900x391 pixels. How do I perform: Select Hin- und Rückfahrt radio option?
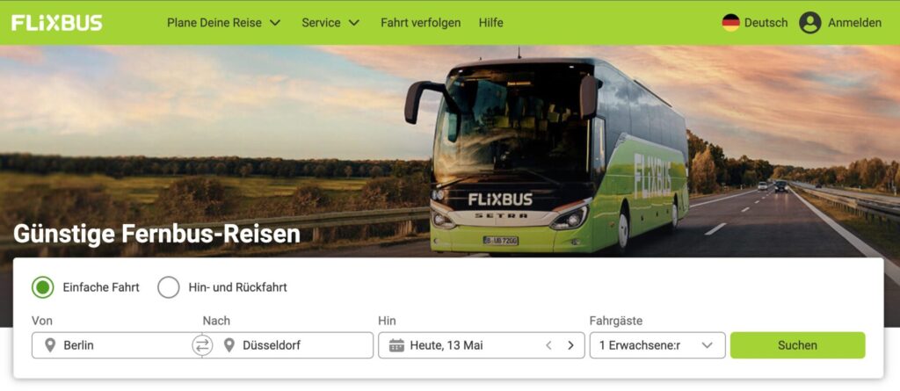[x=169, y=287]
